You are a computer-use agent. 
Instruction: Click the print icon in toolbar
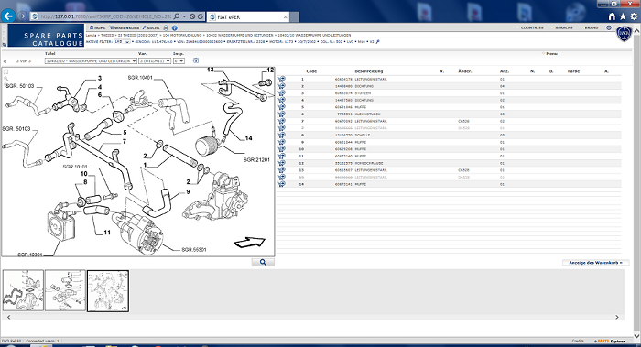click(166, 27)
